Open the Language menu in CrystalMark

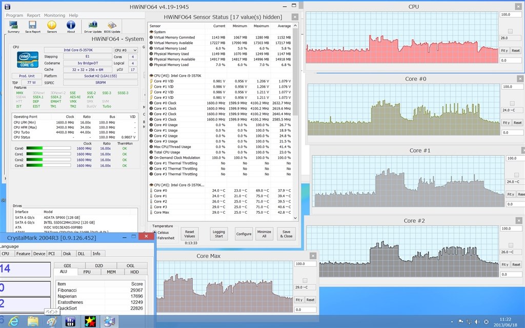click(9, 247)
